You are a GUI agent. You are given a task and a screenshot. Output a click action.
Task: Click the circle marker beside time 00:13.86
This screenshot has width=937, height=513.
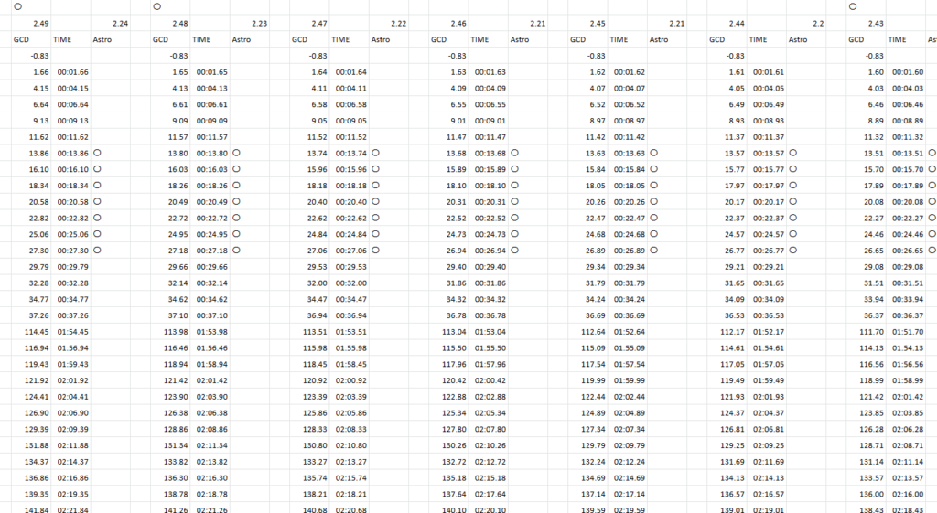tap(96, 154)
